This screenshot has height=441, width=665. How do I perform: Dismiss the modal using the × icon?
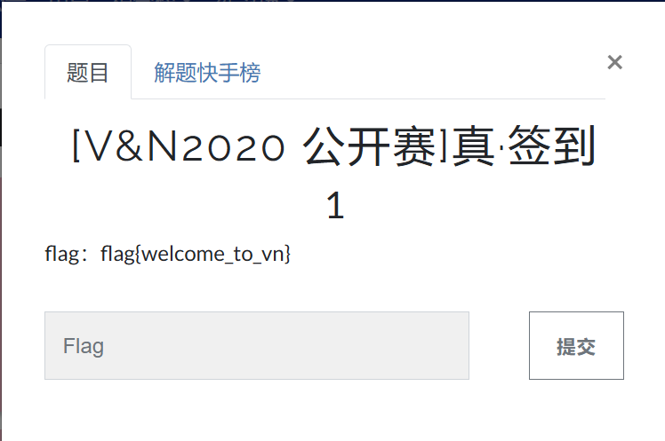tap(614, 62)
